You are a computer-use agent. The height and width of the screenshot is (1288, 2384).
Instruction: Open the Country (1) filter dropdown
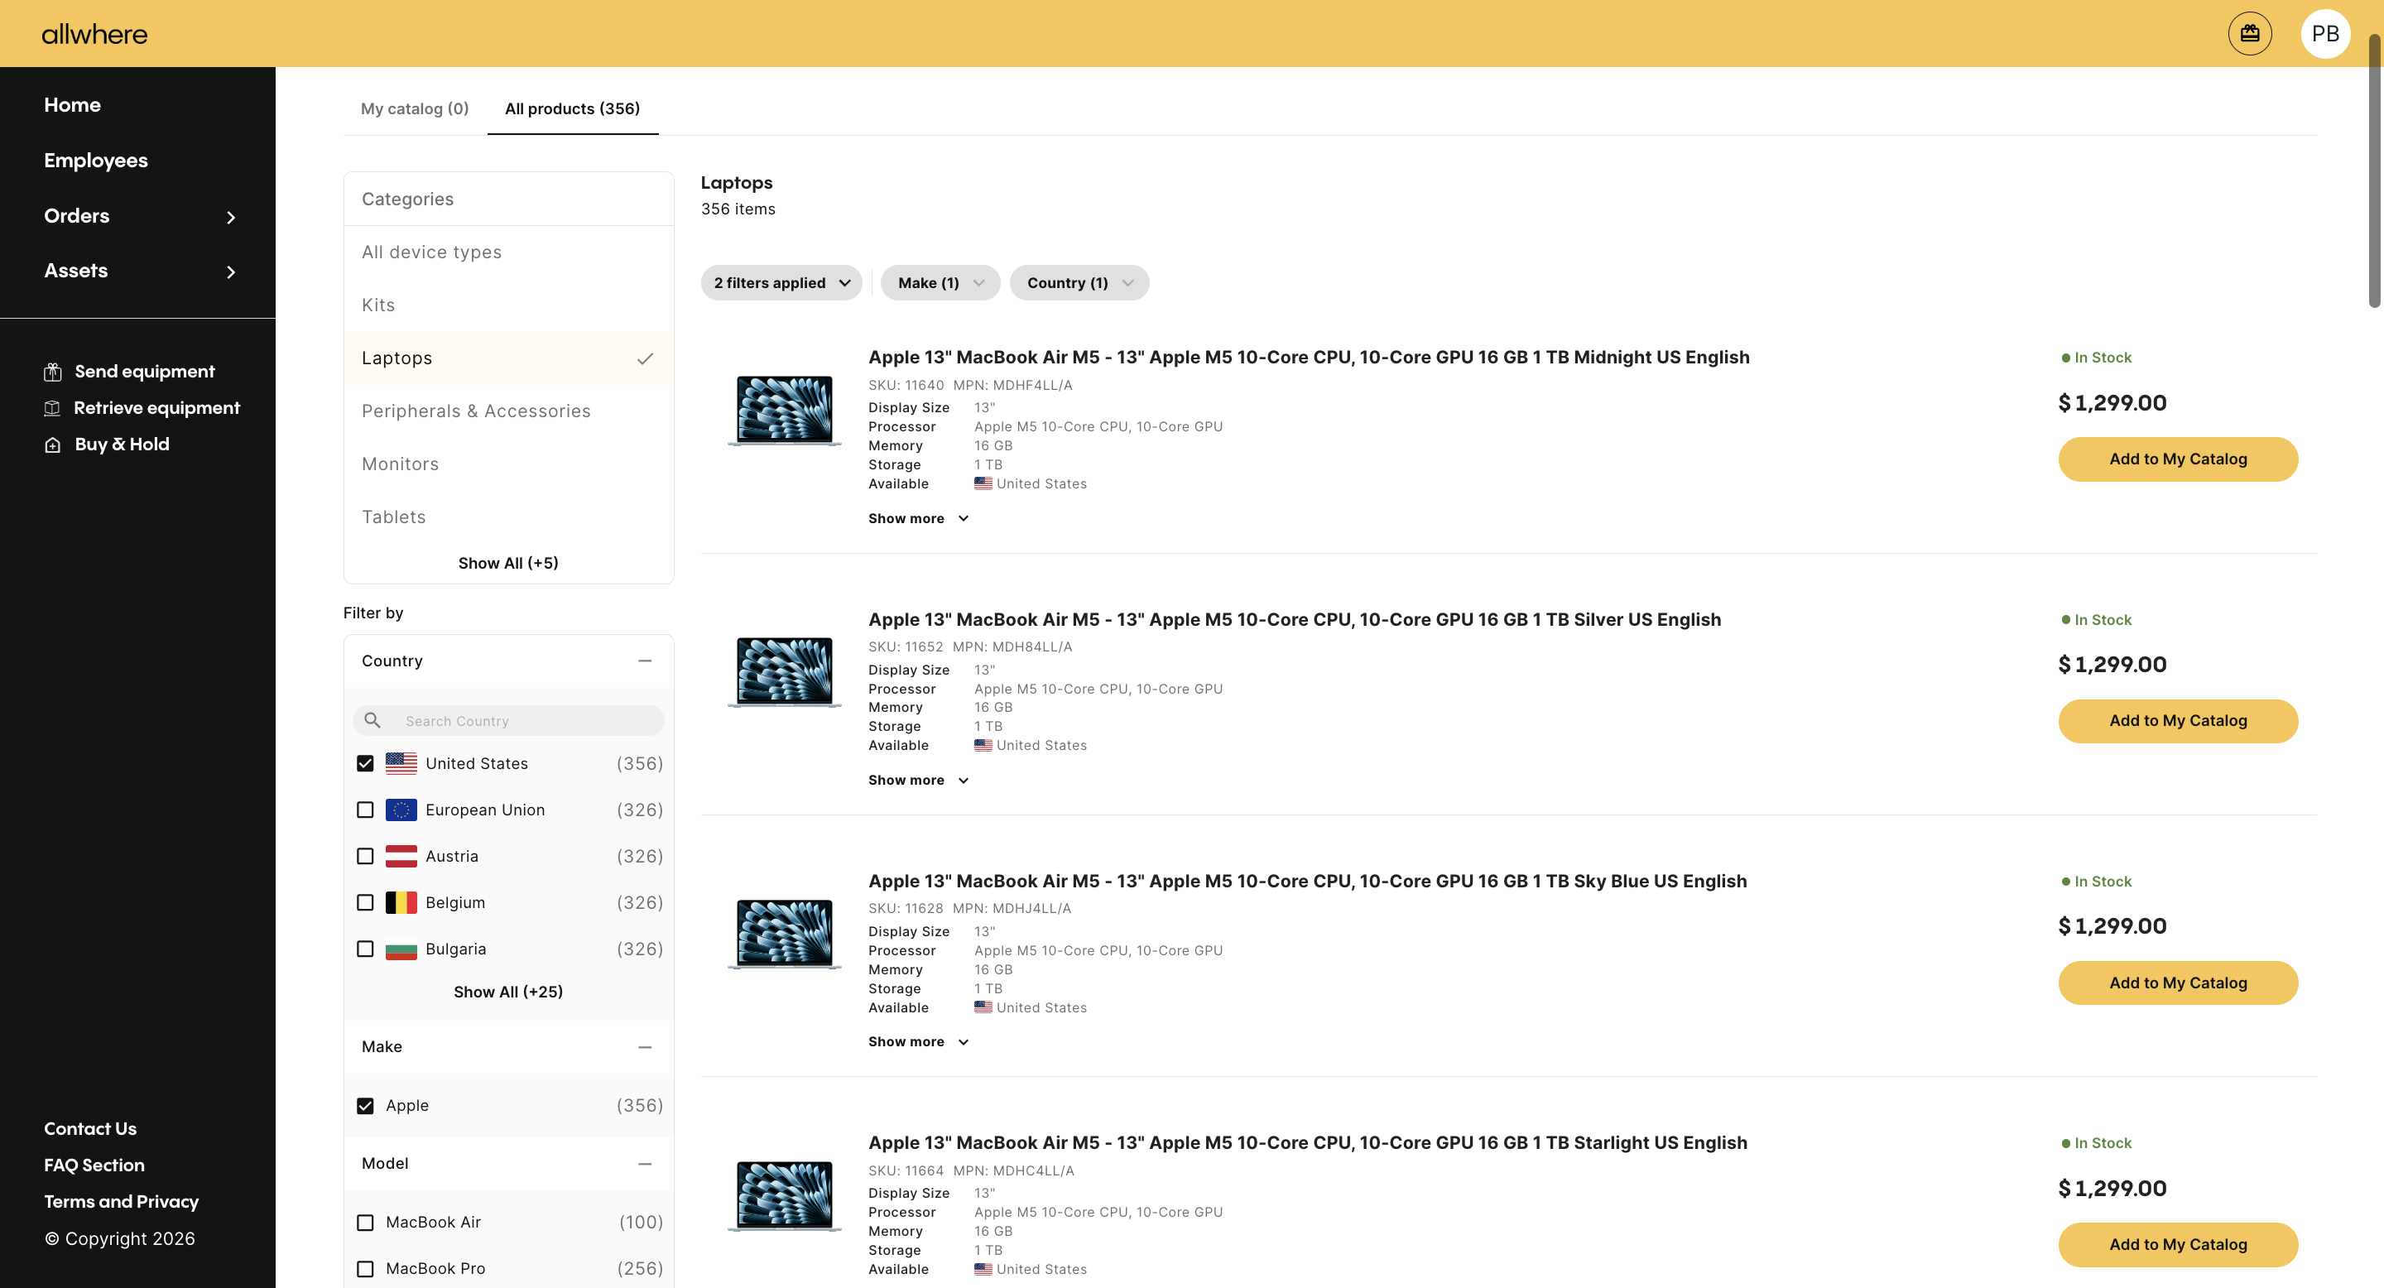pos(1079,283)
